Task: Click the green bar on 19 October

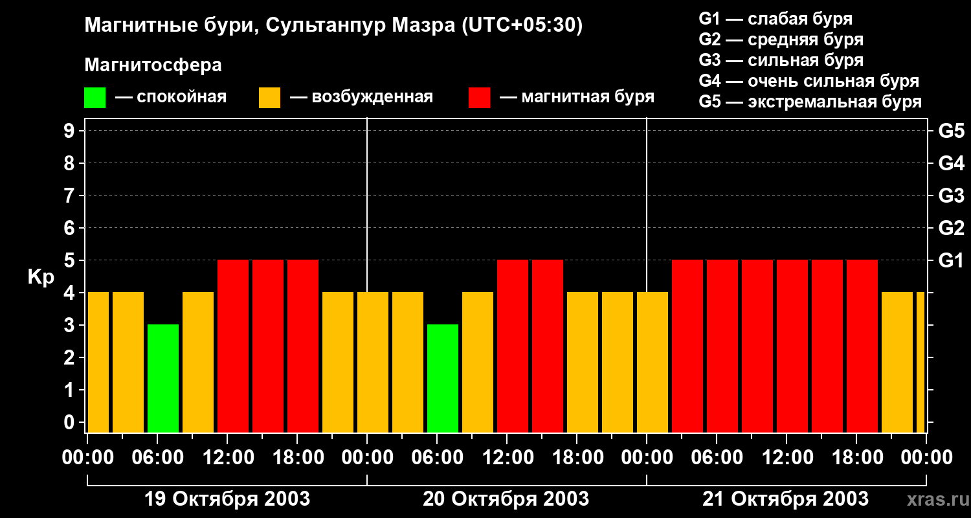Action: tap(163, 378)
